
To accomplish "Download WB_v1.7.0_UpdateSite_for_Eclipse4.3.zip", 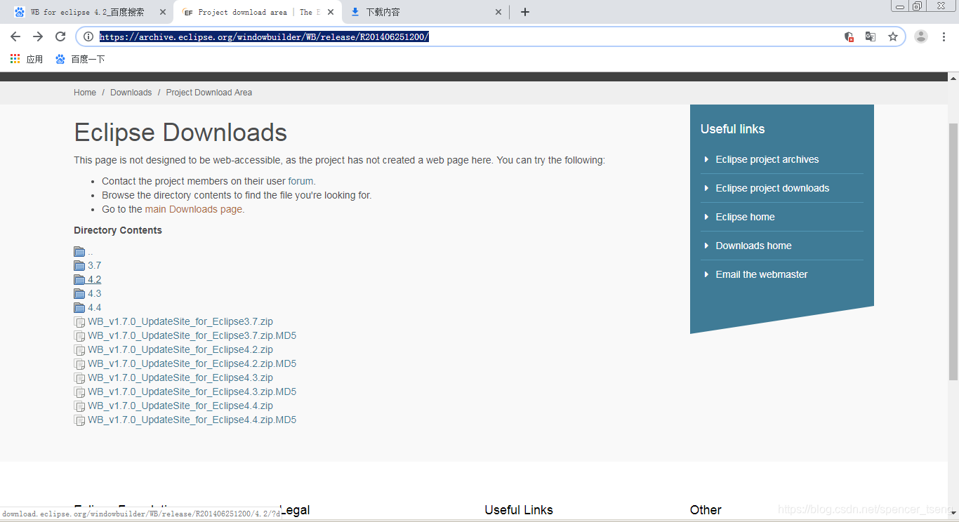I will (180, 378).
